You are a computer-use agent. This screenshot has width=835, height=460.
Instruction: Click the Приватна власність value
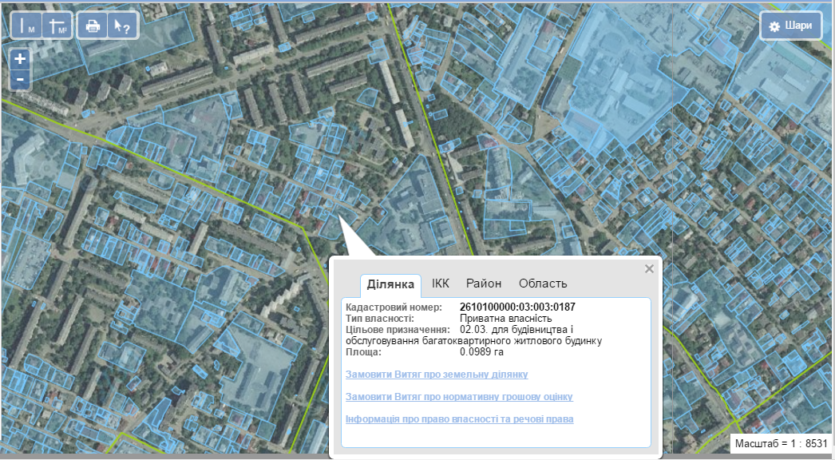pos(506,318)
